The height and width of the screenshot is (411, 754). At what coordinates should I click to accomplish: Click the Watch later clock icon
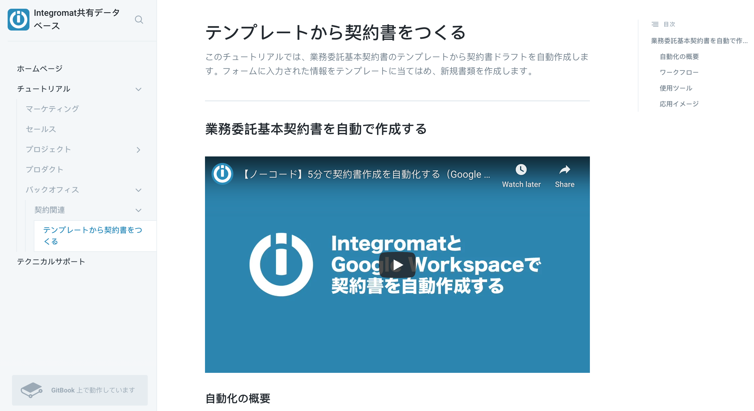521,170
